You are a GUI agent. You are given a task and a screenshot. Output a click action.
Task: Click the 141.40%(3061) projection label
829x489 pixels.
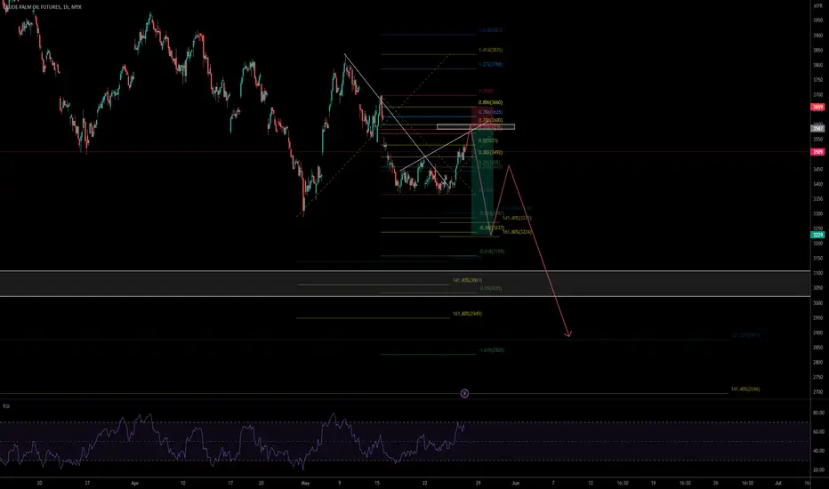[x=467, y=280]
